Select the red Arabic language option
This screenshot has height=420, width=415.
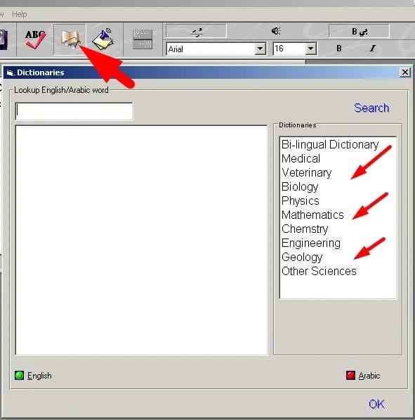click(363, 376)
